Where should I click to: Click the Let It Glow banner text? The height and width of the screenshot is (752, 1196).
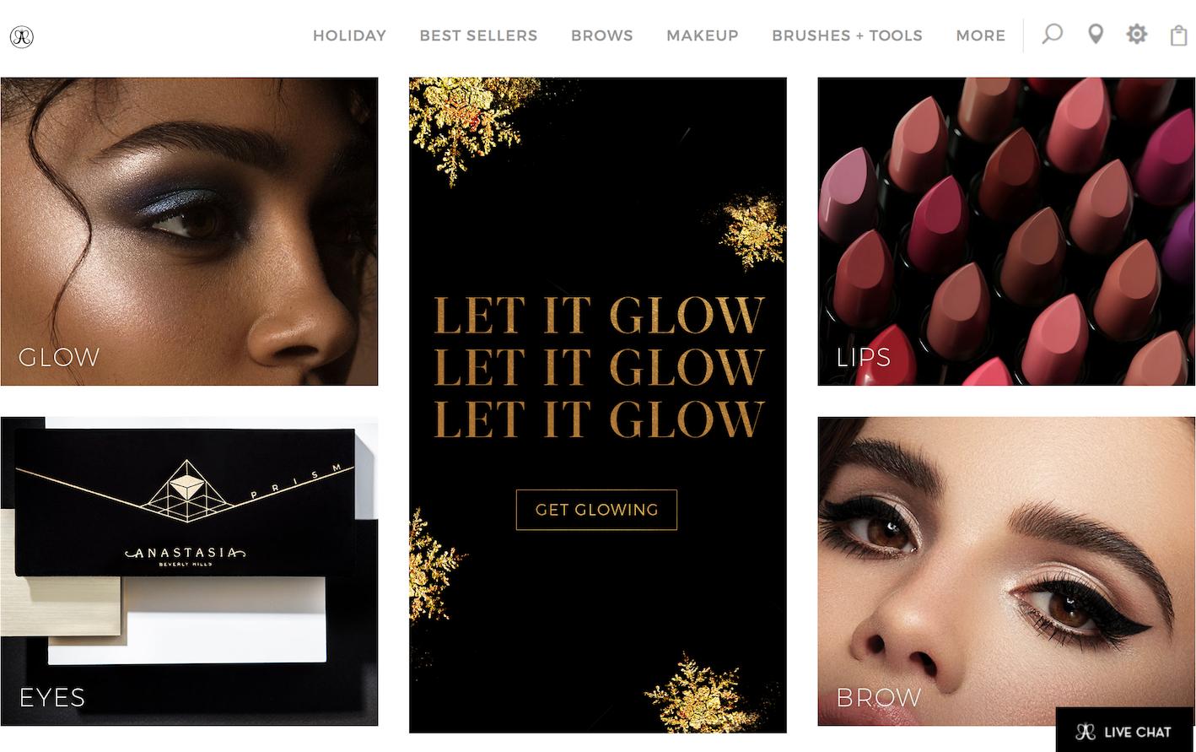click(x=599, y=367)
